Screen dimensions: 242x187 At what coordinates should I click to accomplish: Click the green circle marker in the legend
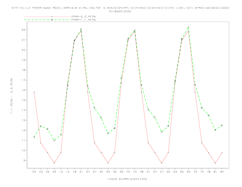coord(52,20)
